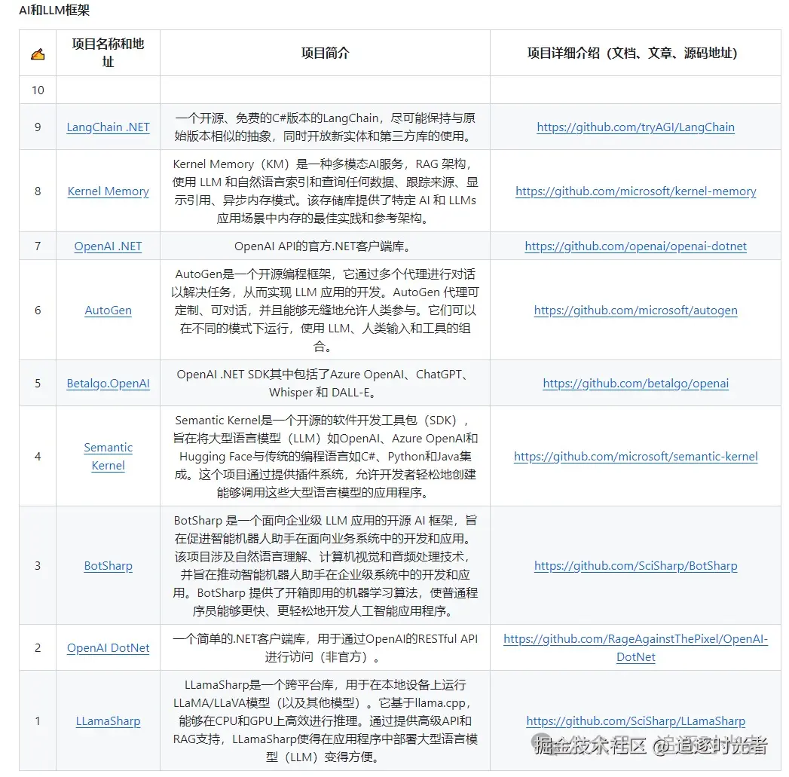Click the LangChain .NET description text

[x=325, y=127]
